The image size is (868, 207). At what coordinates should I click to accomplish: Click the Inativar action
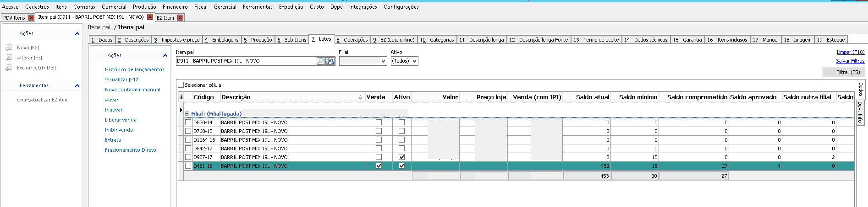click(114, 110)
